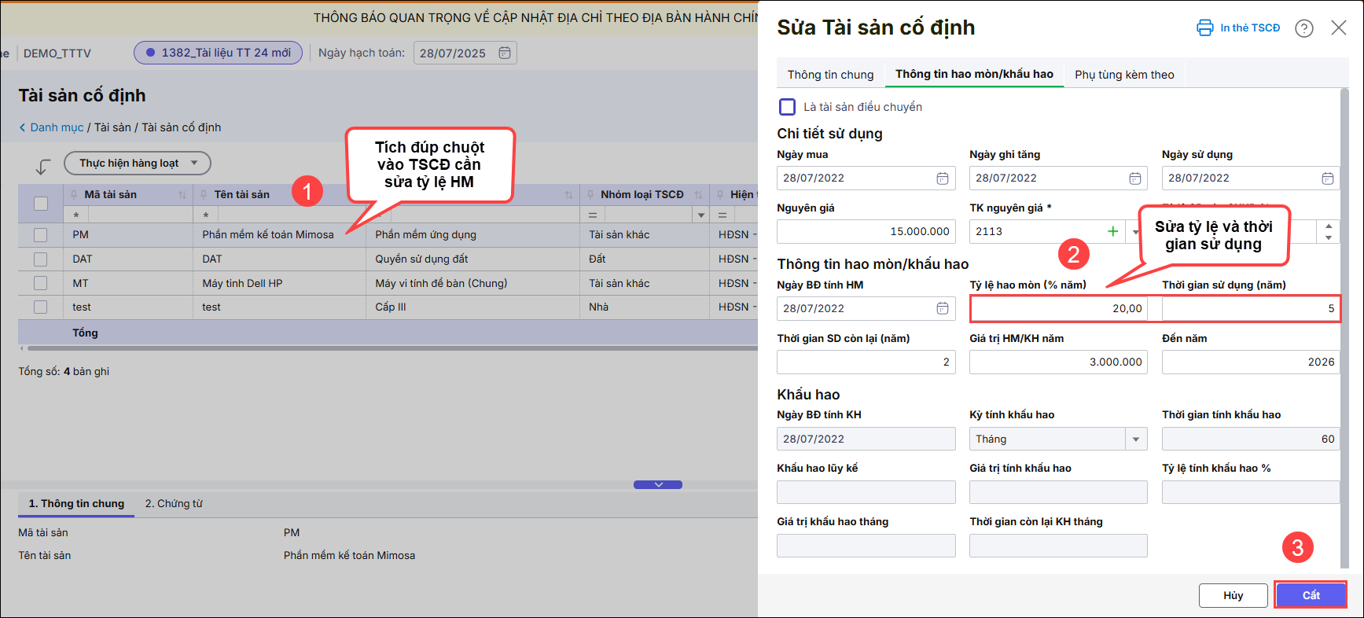1364x618 pixels.
Task: Click green plus icon beside TK nguyên giá
Action: click(1112, 231)
